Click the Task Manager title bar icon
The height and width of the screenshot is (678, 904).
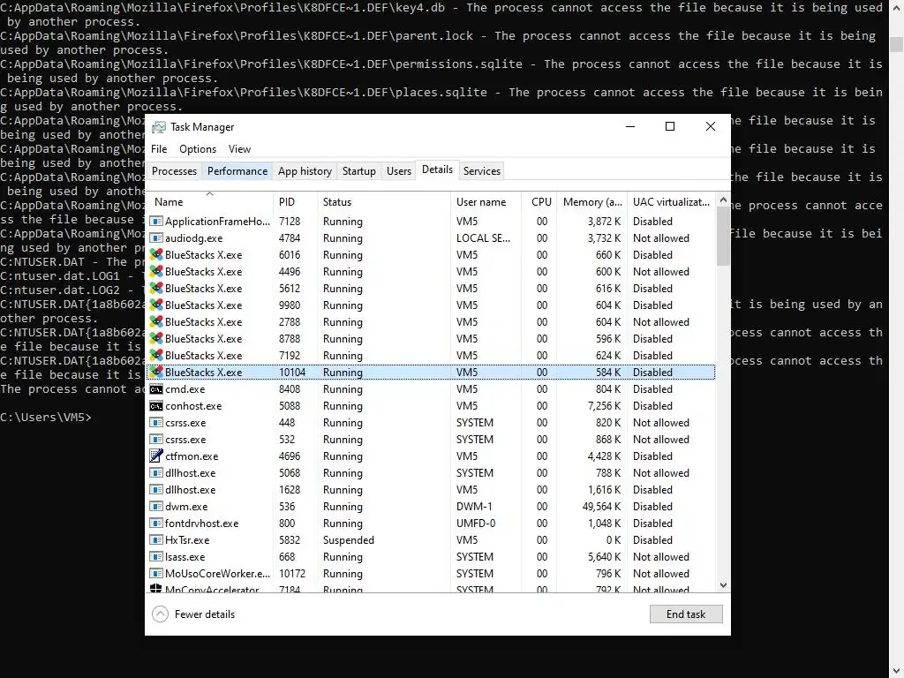pyautogui.click(x=159, y=127)
